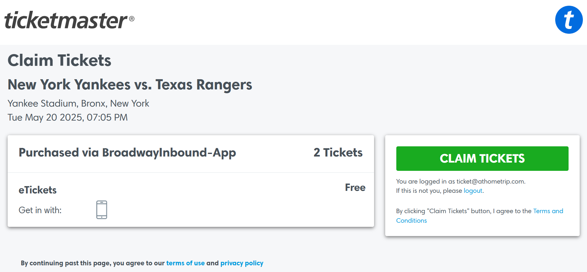Click the 'Free' price label
The height and width of the screenshot is (272, 587).
(355, 187)
